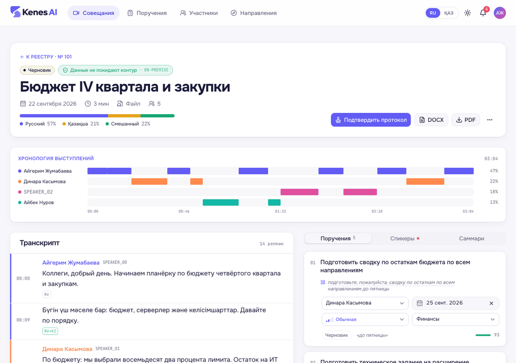Click the 03:04 total duration label
The height and width of the screenshot is (363, 516).
click(x=491, y=158)
